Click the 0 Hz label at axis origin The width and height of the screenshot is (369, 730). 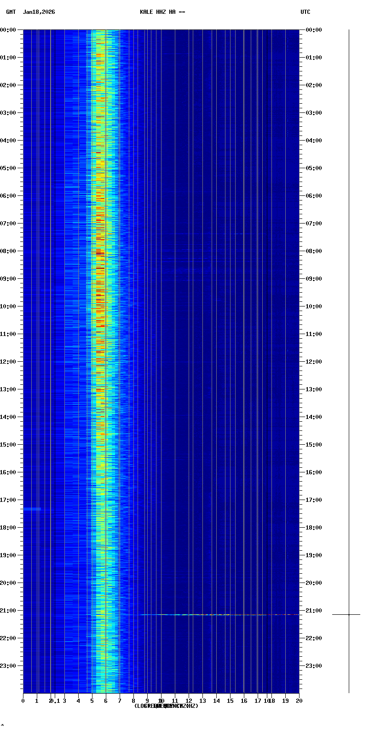[23, 701]
